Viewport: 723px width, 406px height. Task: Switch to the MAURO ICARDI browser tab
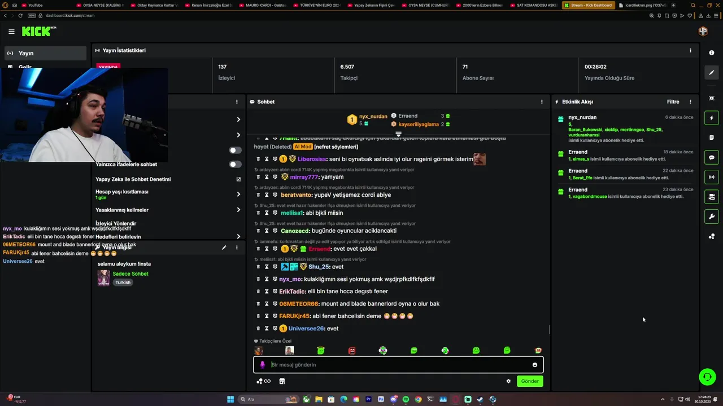tap(263, 5)
